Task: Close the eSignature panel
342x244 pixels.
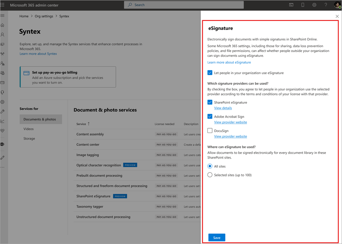Action: coord(337,16)
